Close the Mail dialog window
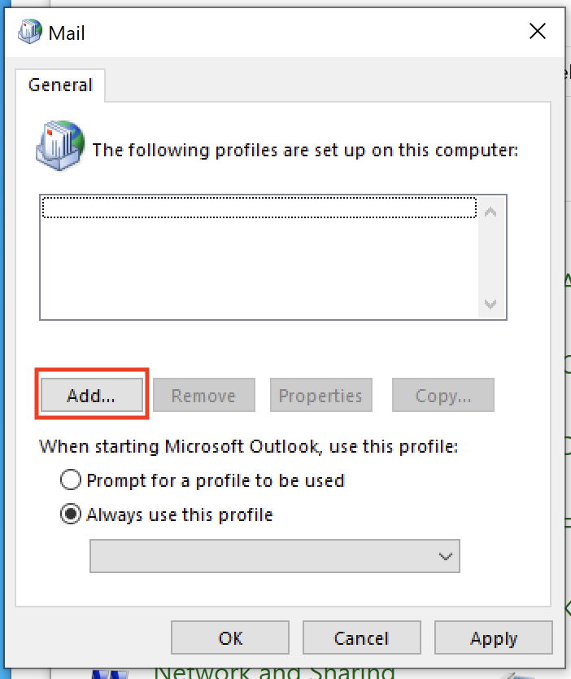This screenshot has height=679, width=571. pyautogui.click(x=538, y=31)
